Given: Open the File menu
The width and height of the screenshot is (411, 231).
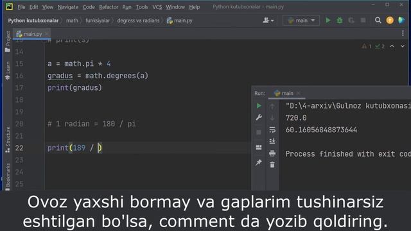Looking at the screenshot, I should [21, 7].
